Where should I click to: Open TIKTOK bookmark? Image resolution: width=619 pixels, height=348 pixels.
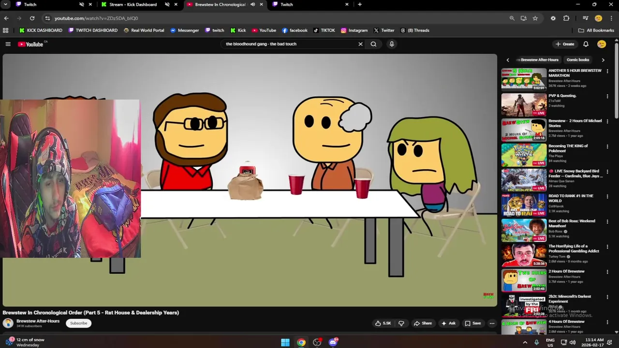pyautogui.click(x=324, y=30)
